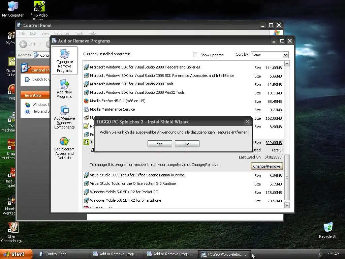
Task: Click icon of Windows SDK 2008 Tools entry
Action: [86, 84]
